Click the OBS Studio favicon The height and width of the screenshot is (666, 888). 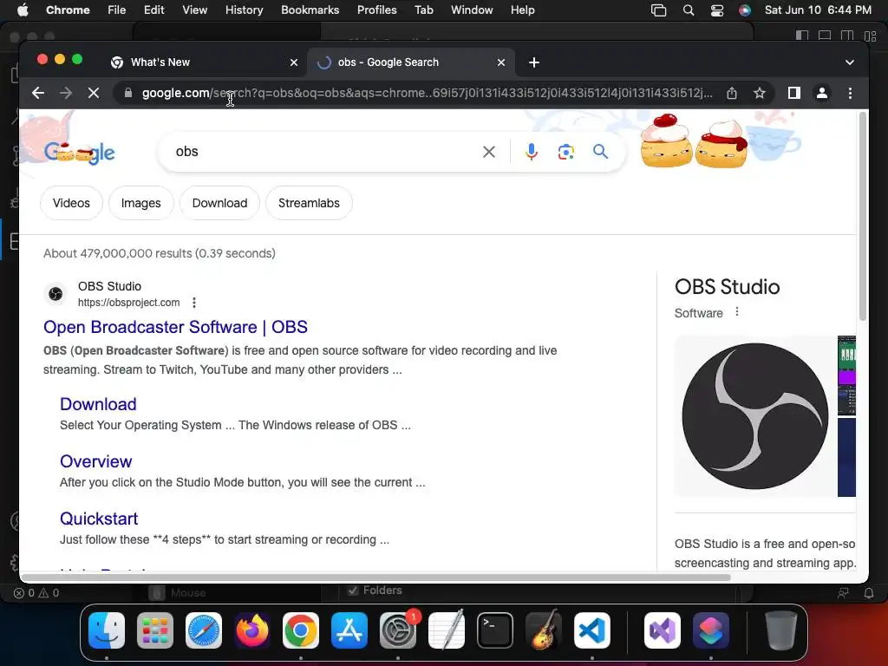[55, 293]
